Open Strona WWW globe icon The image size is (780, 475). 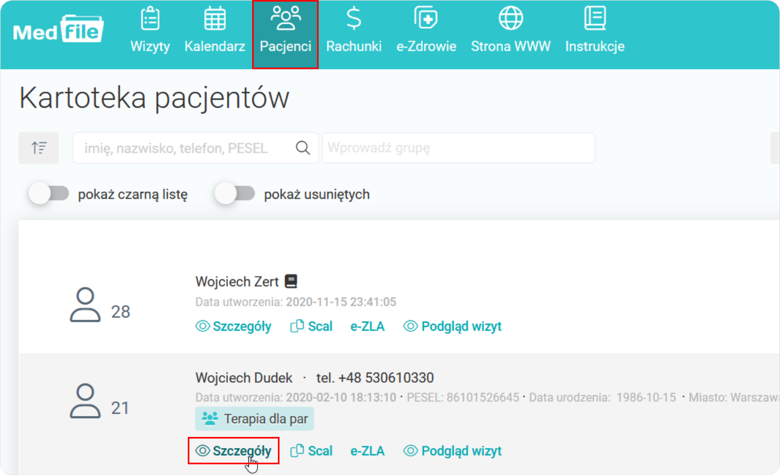(510, 19)
